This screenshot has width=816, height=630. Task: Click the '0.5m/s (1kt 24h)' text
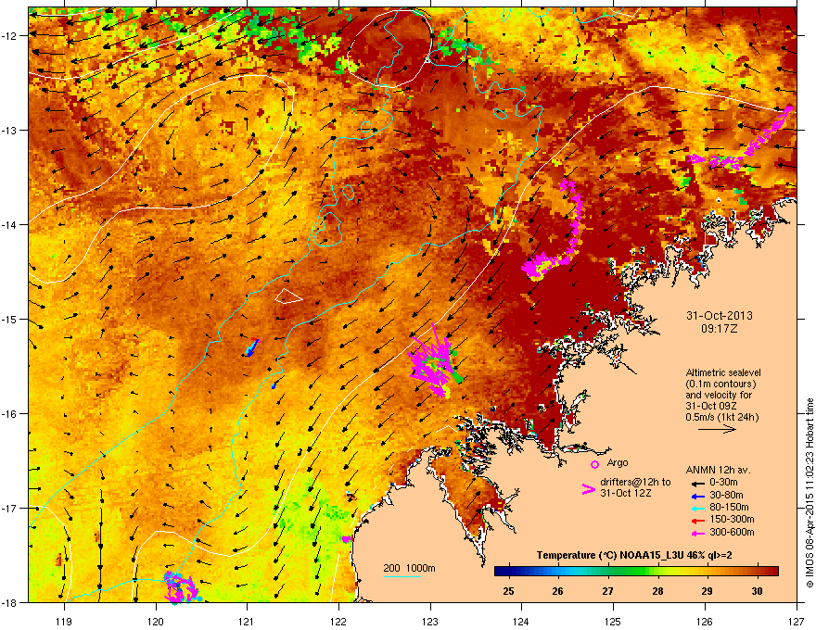pyautogui.click(x=722, y=417)
